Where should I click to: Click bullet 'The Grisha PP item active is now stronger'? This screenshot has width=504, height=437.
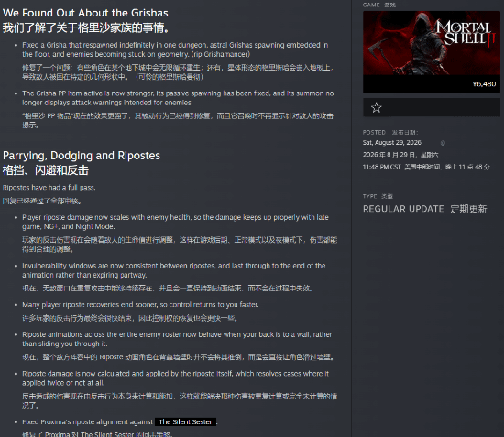(178, 98)
